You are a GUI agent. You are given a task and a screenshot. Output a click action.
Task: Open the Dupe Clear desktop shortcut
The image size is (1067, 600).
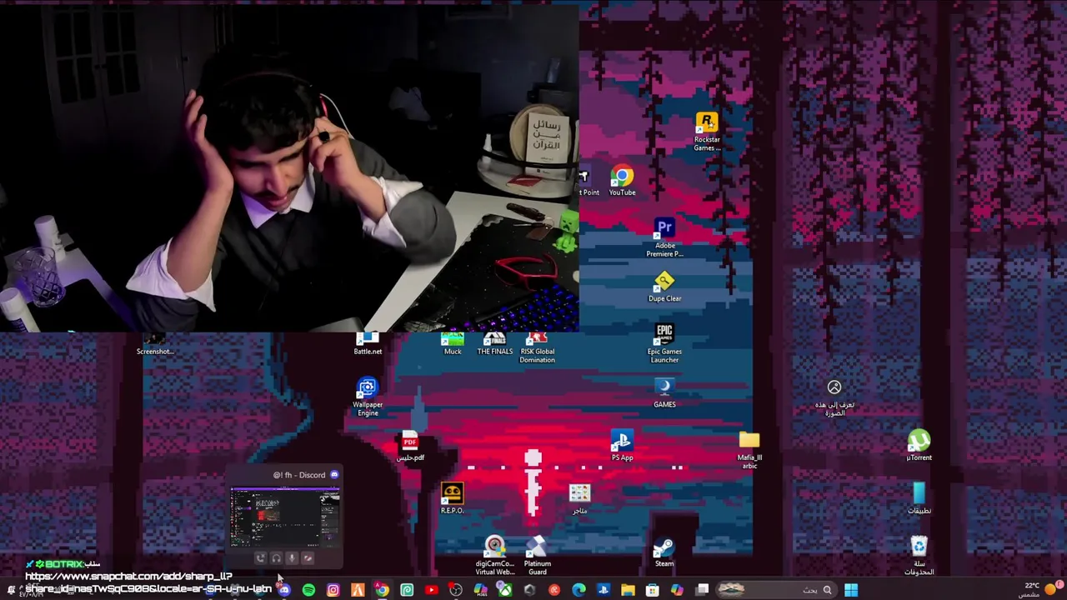664,287
